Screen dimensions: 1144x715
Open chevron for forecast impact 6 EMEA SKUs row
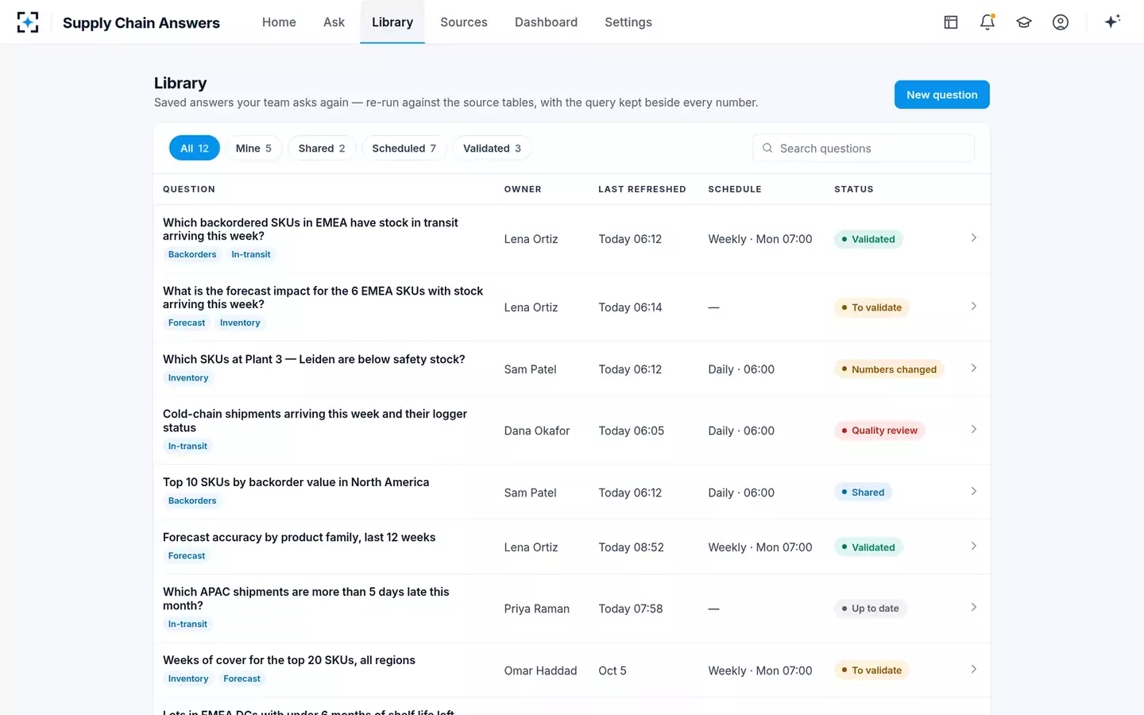tap(973, 307)
